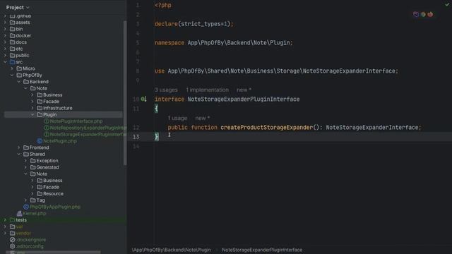Select the tests folder label
Viewport: 452px width, 254px height.
[21, 220]
